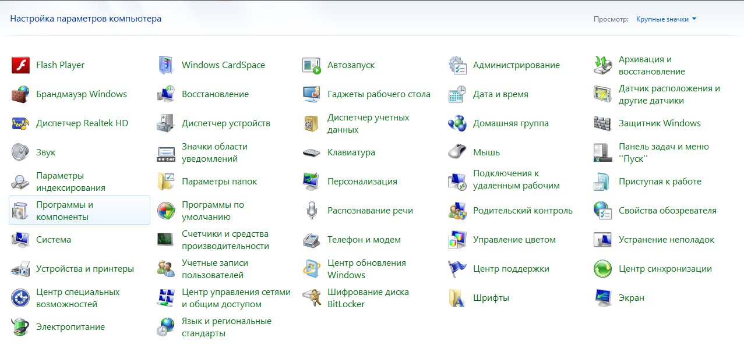Click the Домашняя группа text link

(511, 123)
